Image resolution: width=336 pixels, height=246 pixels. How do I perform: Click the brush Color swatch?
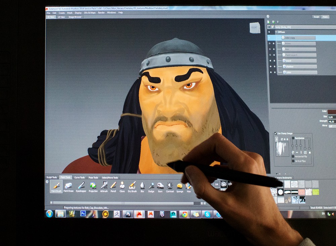point(331,111)
